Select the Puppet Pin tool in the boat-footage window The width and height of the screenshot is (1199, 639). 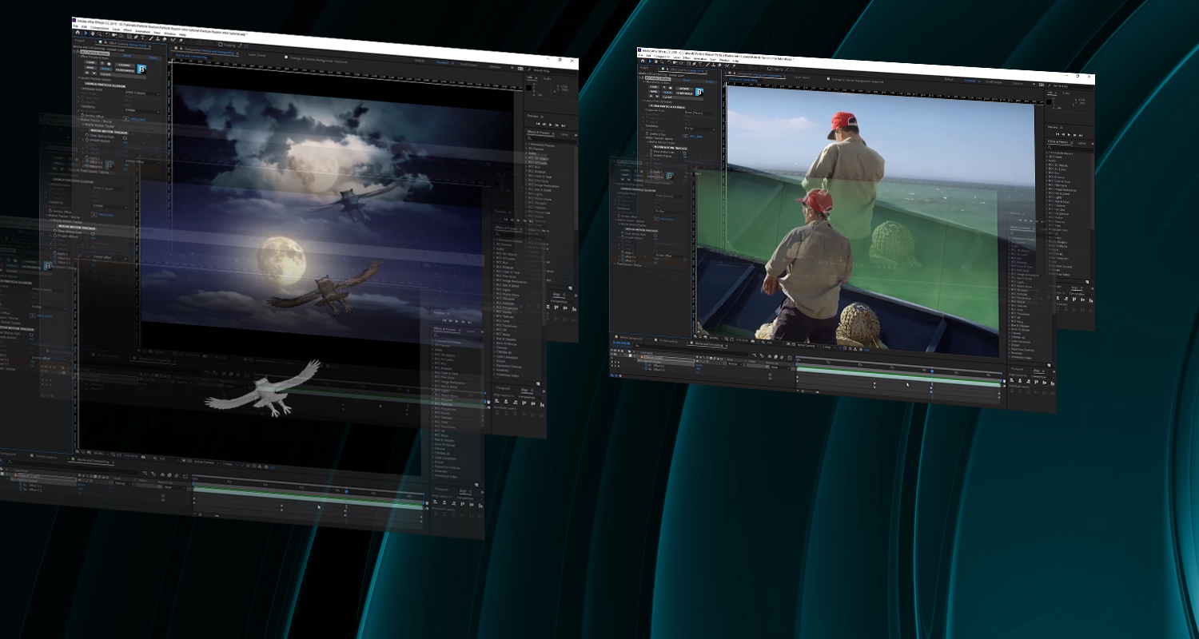(734, 66)
